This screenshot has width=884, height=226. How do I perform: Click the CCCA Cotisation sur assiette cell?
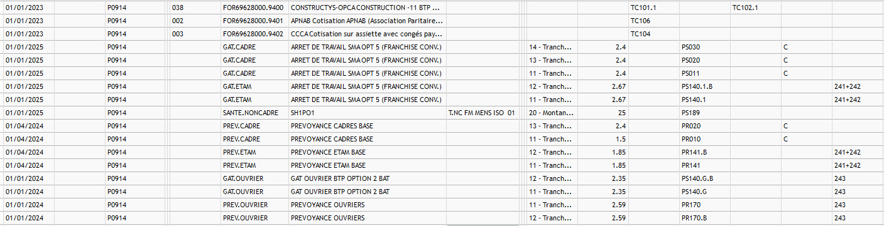367,34
